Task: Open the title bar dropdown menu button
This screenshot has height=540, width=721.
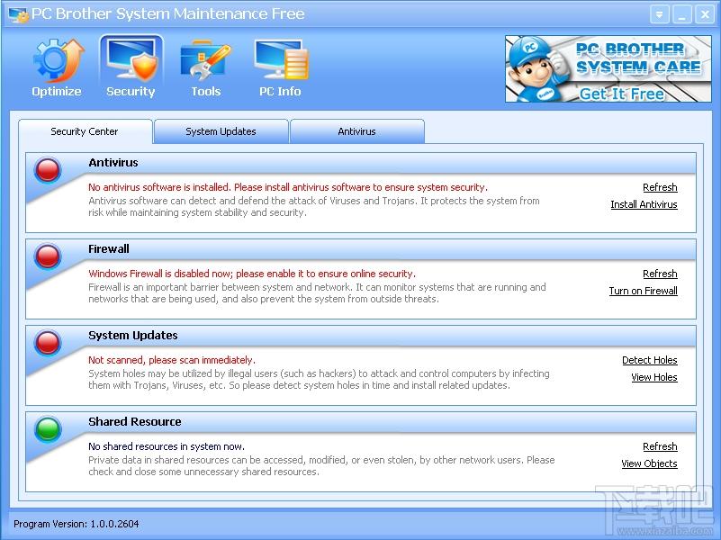Action: point(660,14)
